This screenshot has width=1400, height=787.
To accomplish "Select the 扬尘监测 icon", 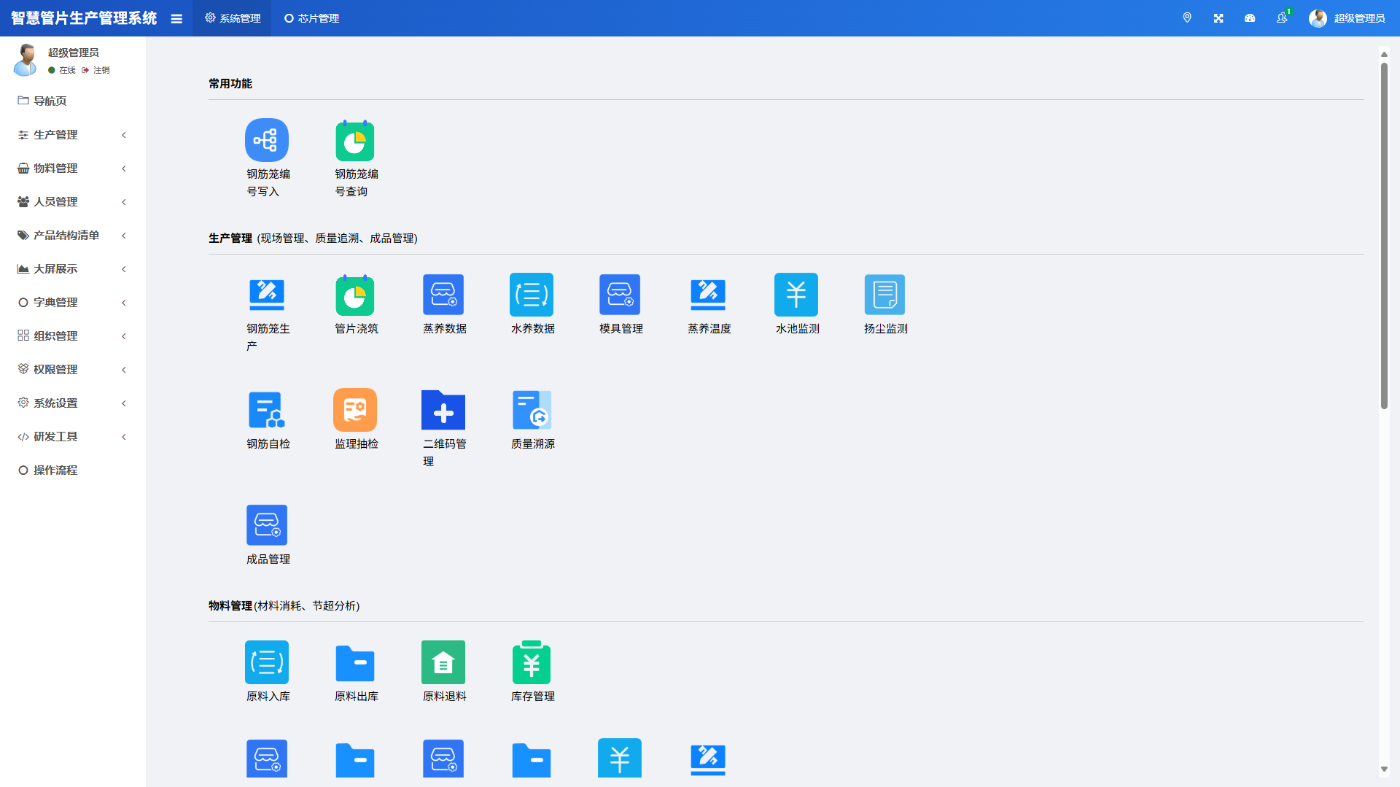I will click(x=884, y=295).
